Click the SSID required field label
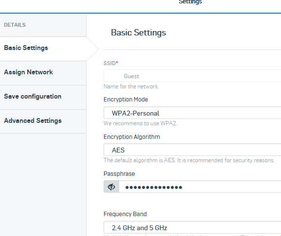 [110, 63]
